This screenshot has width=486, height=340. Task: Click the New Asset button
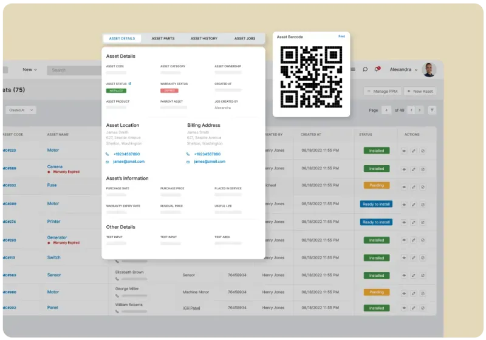click(x=420, y=91)
